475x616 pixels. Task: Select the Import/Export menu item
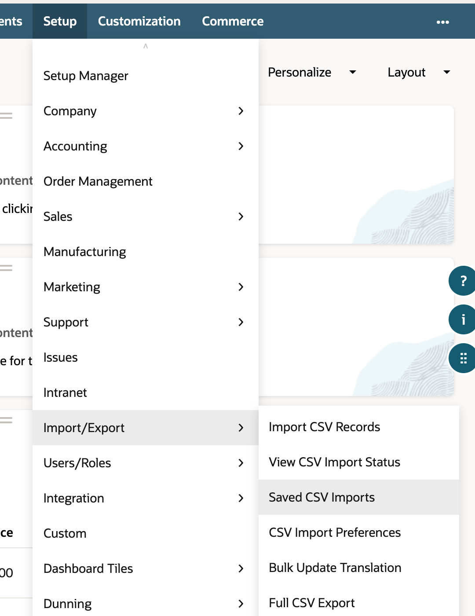[x=145, y=428]
